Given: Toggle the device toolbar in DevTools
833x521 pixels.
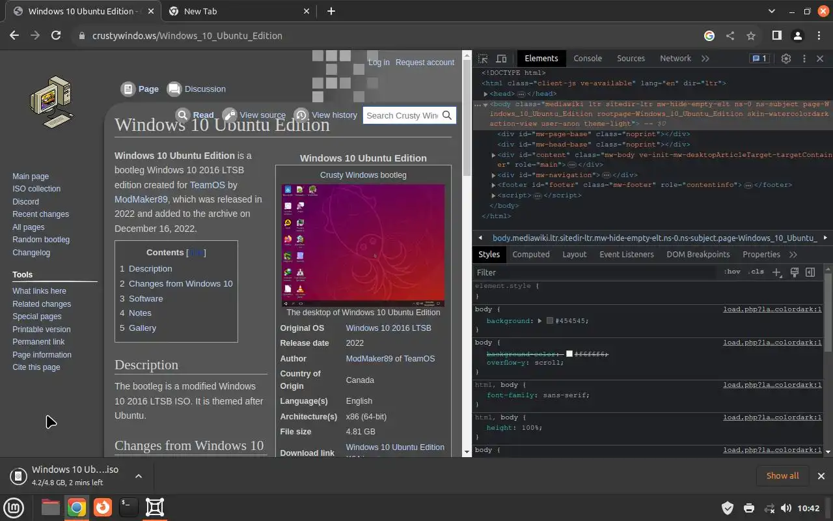Looking at the screenshot, I should click(501, 59).
